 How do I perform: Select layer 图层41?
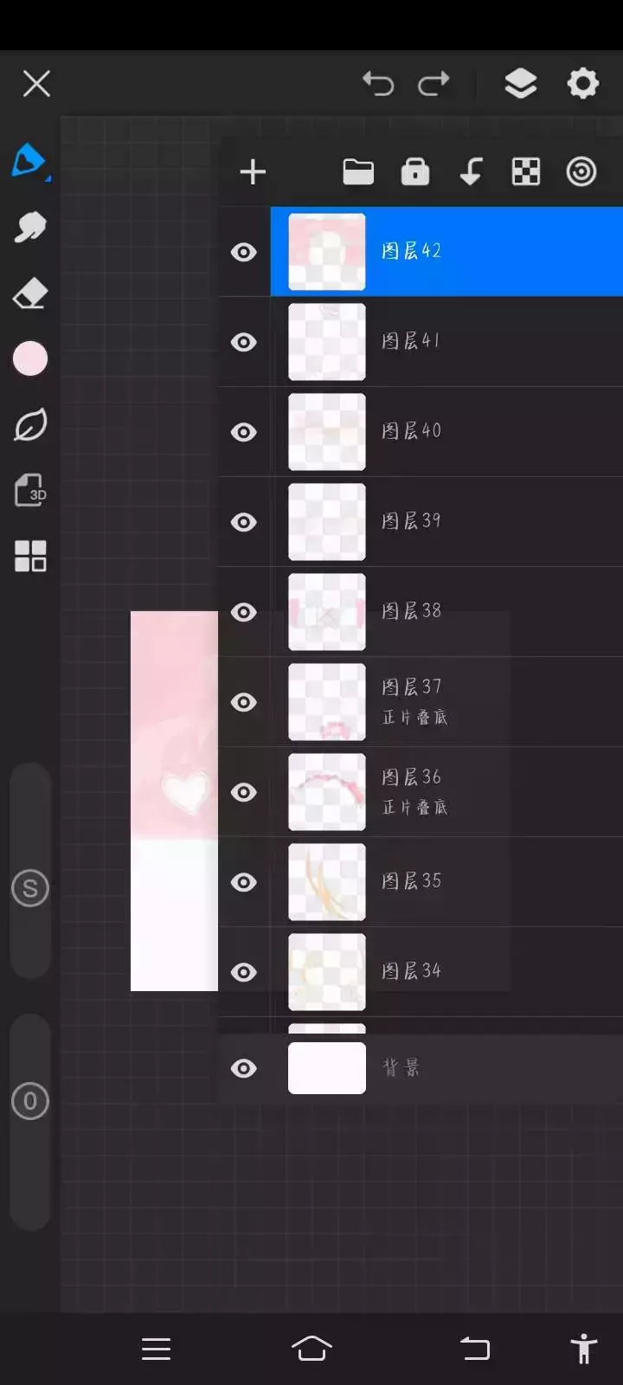(446, 342)
